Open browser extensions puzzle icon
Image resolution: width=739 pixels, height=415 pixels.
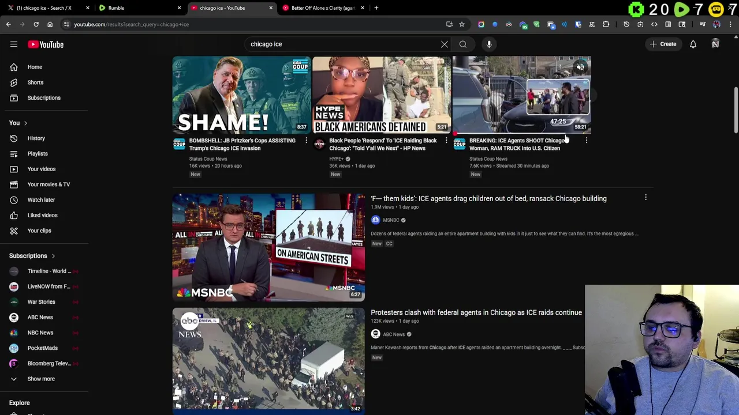click(x=606, y=24)
